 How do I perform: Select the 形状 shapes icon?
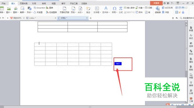coord(29,8)
